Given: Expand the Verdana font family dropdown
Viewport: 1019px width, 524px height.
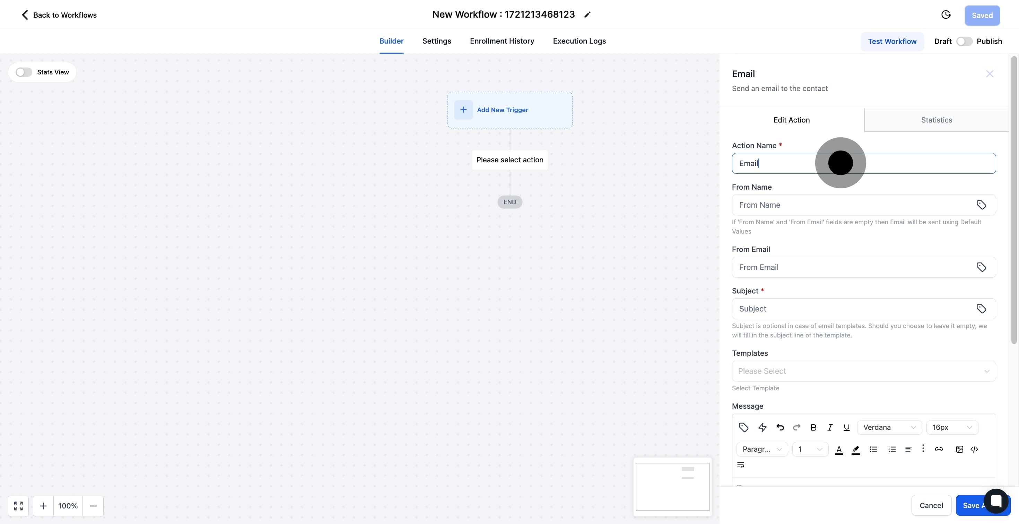Looking at the screenshot, I should tap(889, 427).
